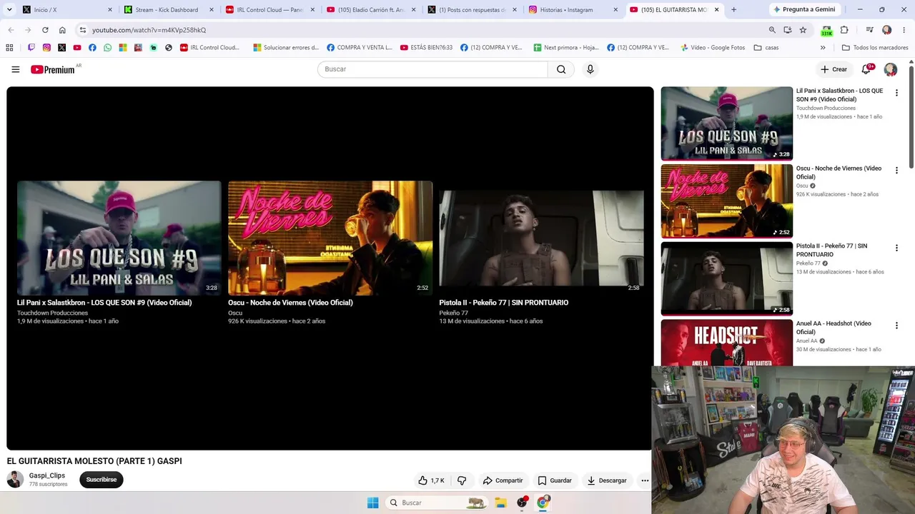The image size is (915, 514).
Task: Open the casas bookmarks folder
Action: [x=766, y=48]
